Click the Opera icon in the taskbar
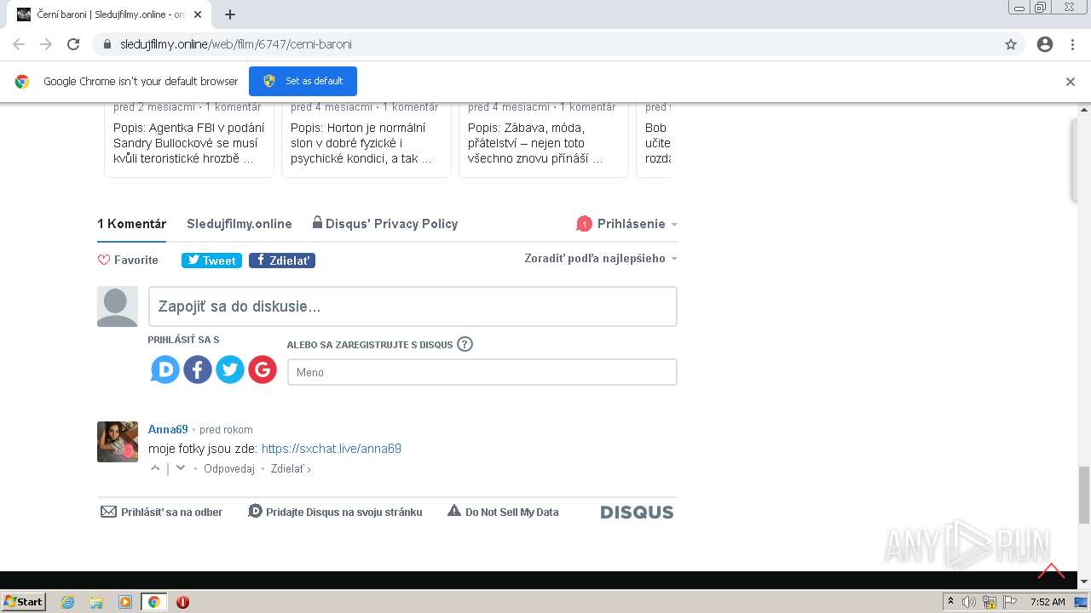The width and height of the screenshot is (1091, 613). tap(182, 602)
